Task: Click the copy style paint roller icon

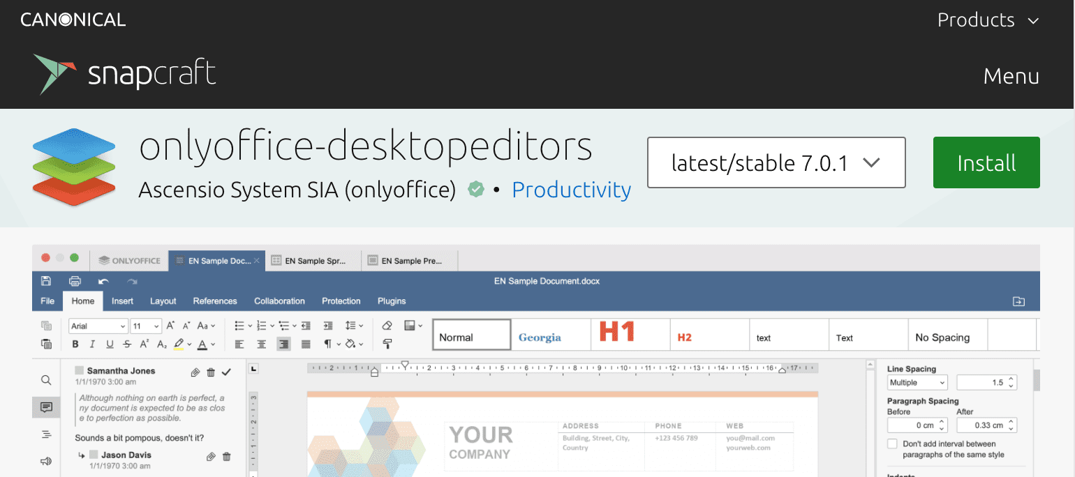Action: pos(388,344)
